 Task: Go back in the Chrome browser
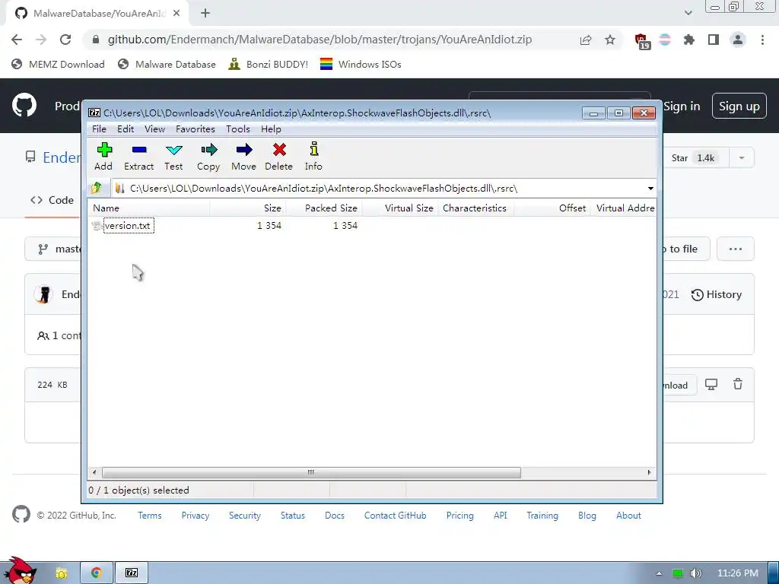tap(17, 40)
